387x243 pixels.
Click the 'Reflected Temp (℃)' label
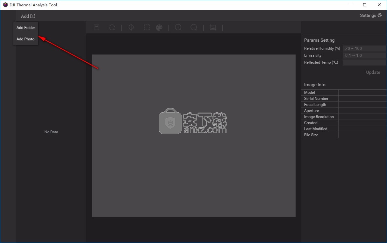click(321, 62)
